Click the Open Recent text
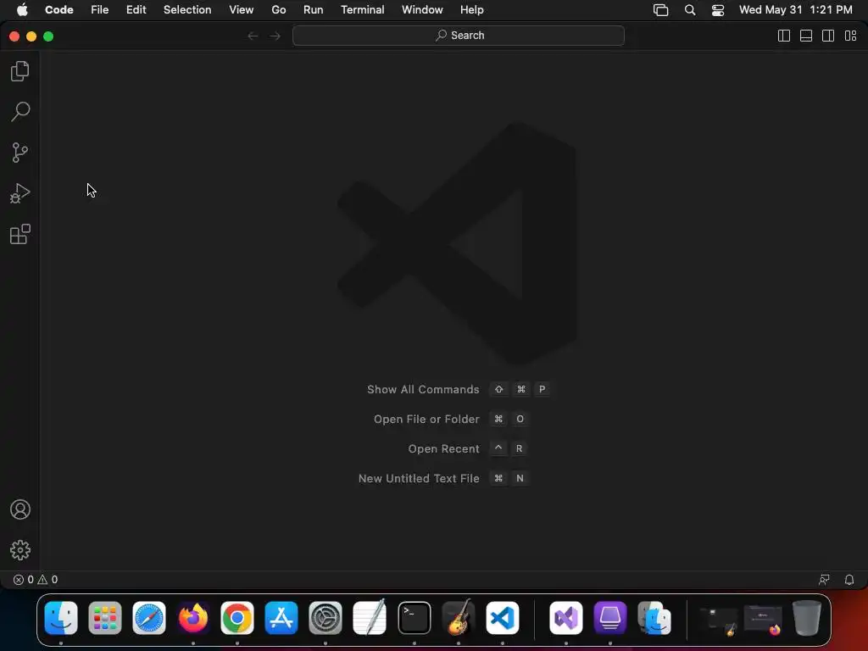This screenshot has height=651, width=868. pyautogui.click(x=443, y=449)
